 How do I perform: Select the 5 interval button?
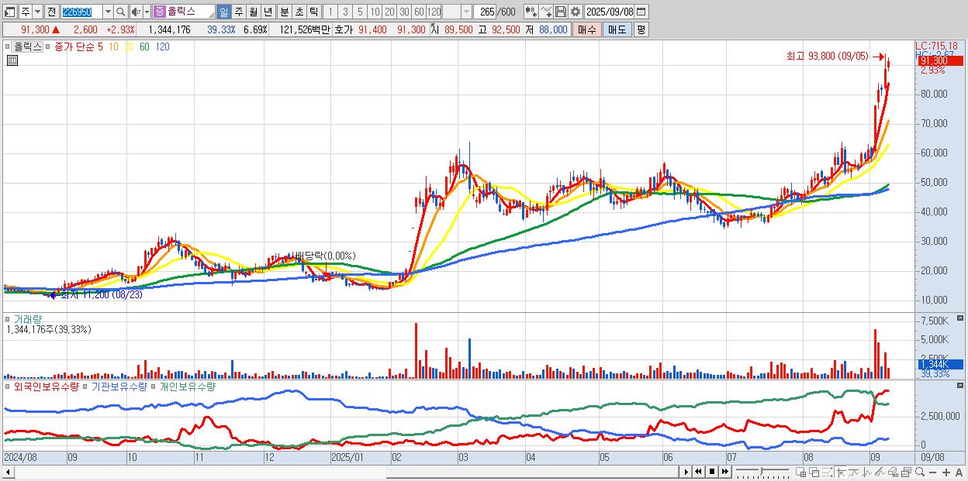[x=360, y=12]
